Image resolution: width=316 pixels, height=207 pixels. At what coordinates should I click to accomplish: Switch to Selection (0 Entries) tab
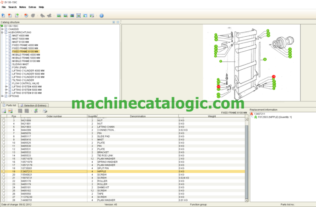pos(34,106)
